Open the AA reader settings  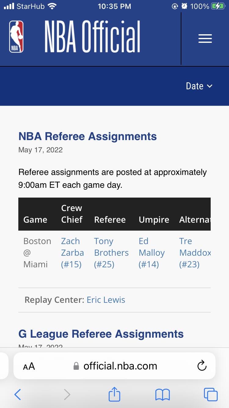(x=29, y=366)
